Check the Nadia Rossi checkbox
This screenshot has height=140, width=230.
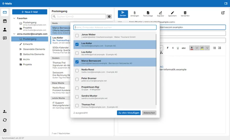point(77,71)
